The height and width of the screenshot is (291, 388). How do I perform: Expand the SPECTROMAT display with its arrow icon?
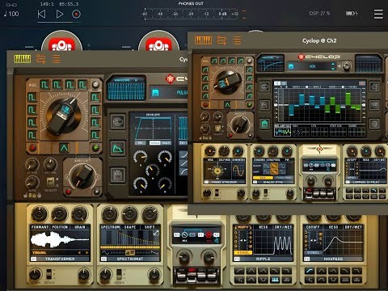pos(156,234)
